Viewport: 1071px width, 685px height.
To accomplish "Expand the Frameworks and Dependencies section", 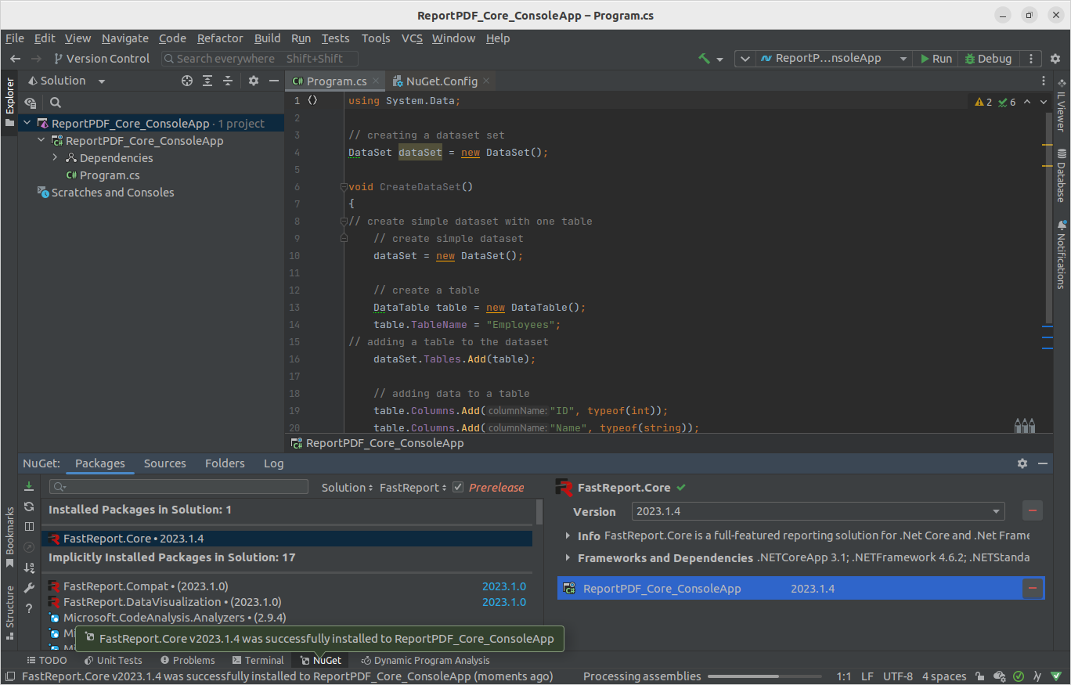I will point(568,558).
